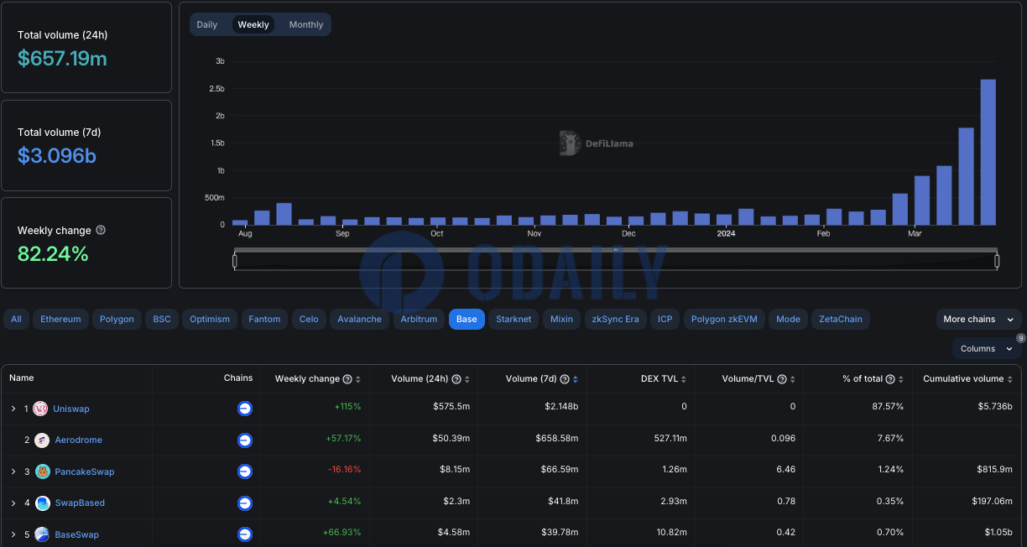Open the BaseSwap protocol link

77,534
